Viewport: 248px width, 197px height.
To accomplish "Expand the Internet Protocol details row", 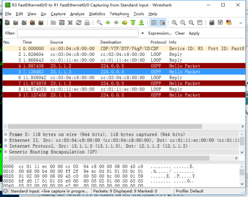I will click(x=5, y=146).
